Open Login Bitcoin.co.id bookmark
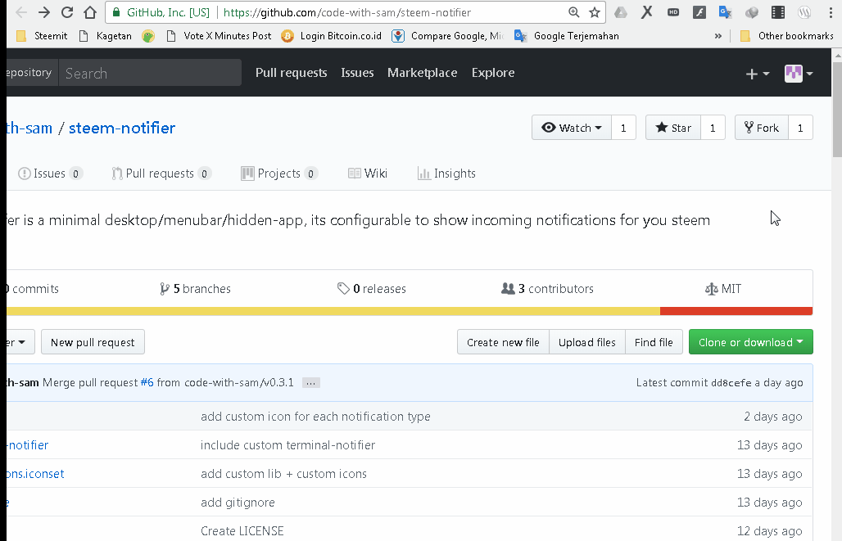 (332, 36)
